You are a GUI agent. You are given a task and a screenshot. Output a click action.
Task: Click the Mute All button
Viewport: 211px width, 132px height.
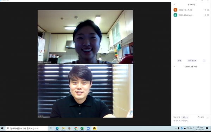click(x=192, y=61)
